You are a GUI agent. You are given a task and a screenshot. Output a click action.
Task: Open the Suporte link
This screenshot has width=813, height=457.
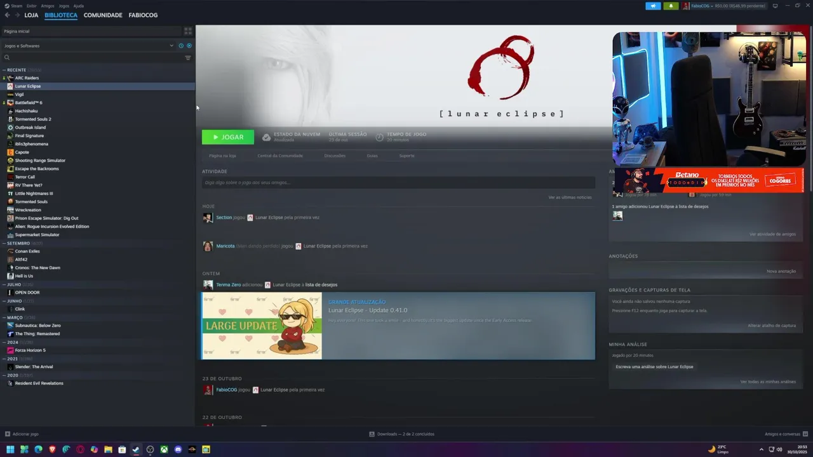(x=406, y=156)
